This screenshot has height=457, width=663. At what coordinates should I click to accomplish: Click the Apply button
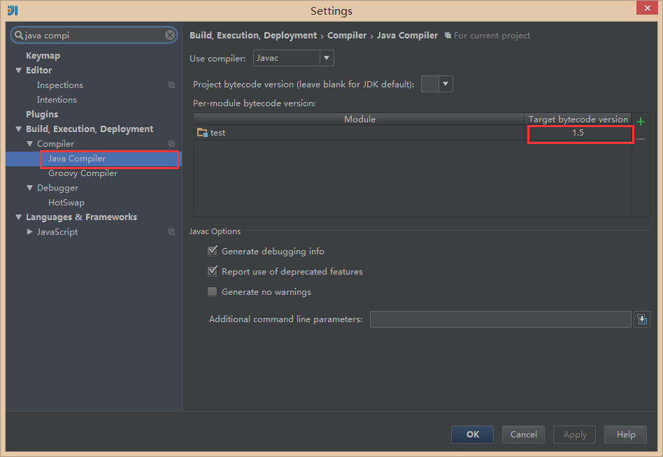point(575,434)
